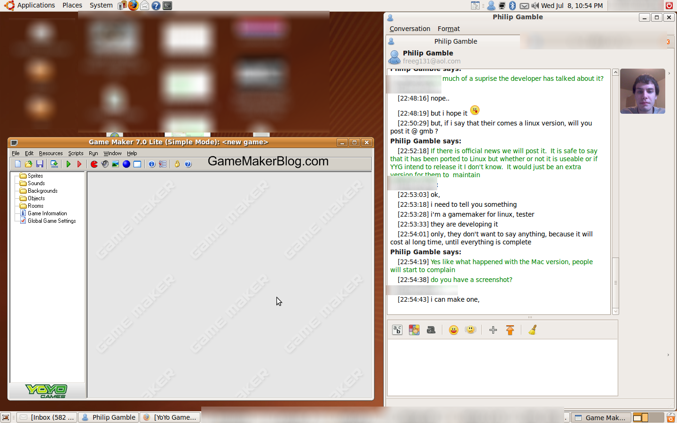Image resolution: width=677 pixels, height=423 pixels.
Task: Click the chat history scrollbar thumb
Action: coord(615,282)
